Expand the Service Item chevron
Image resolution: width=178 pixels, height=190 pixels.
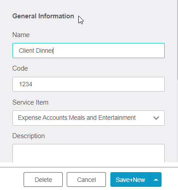(x=156, y=118)
